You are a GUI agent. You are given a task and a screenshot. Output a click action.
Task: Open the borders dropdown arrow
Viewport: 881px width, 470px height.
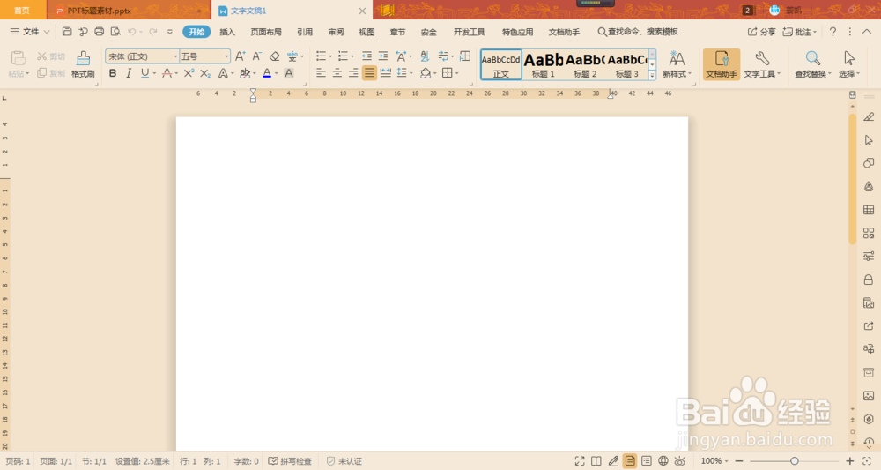tap(456, 74)
